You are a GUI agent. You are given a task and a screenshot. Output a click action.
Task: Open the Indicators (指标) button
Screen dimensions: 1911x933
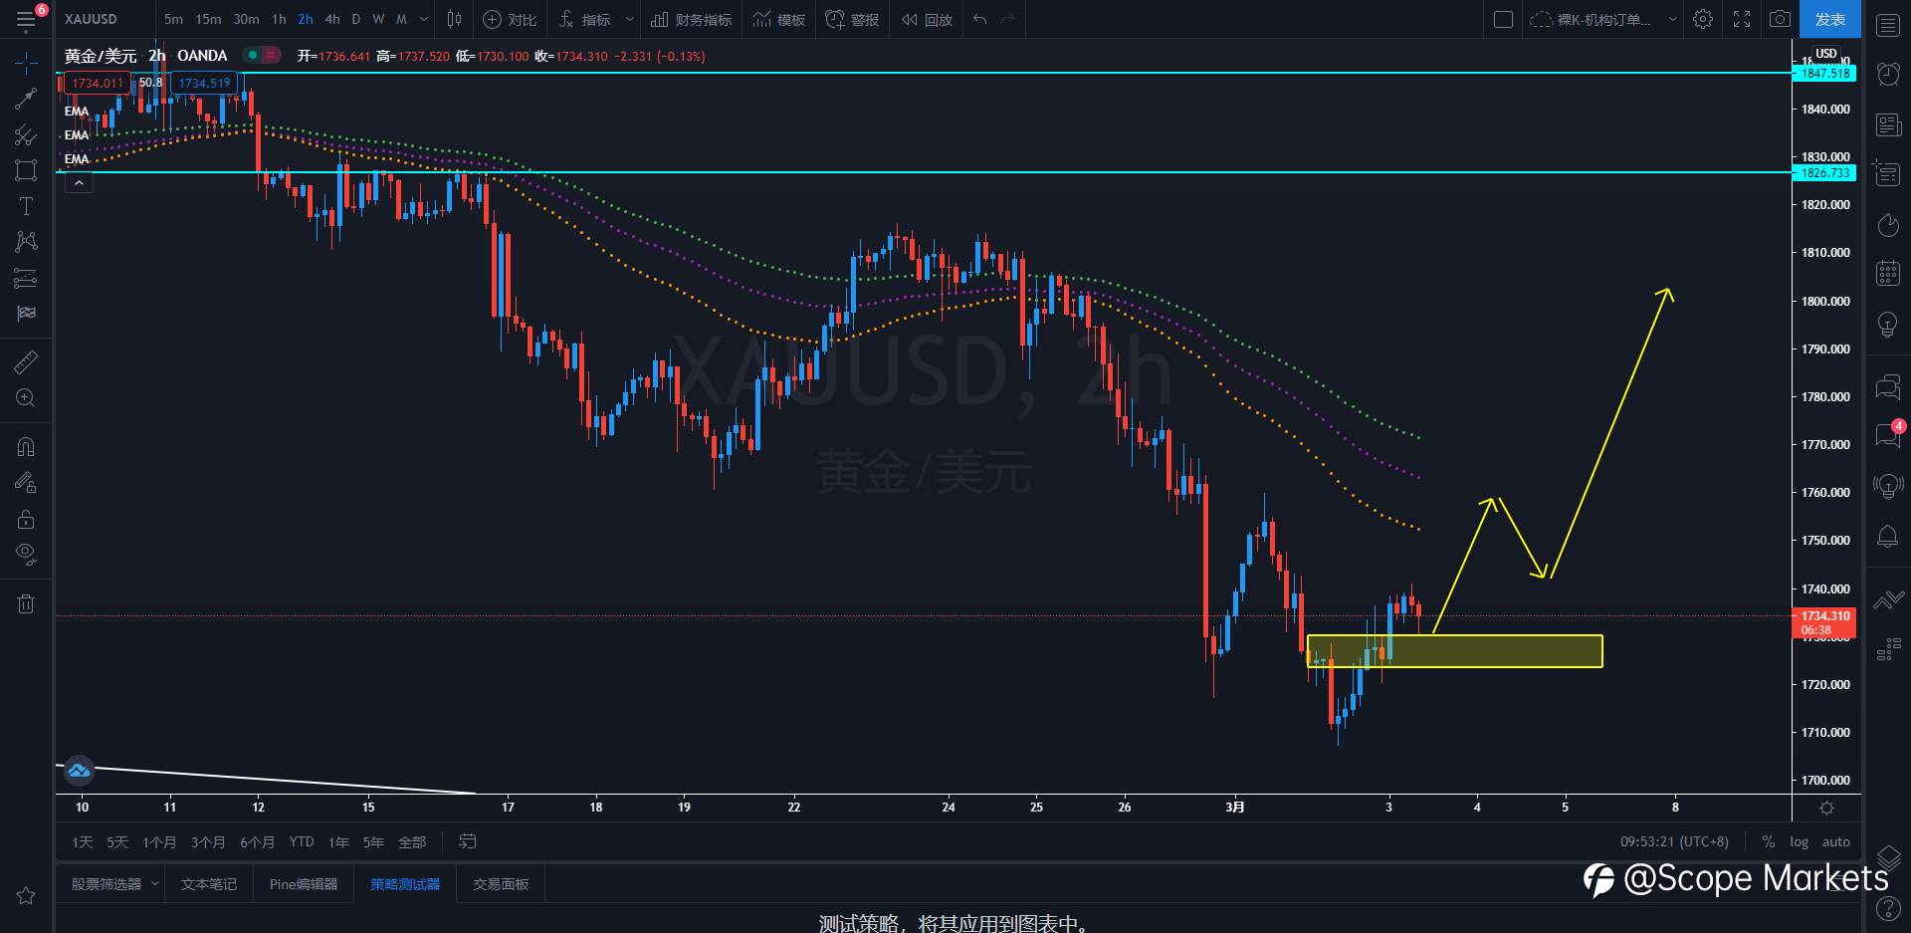click(x=585, y=19)
